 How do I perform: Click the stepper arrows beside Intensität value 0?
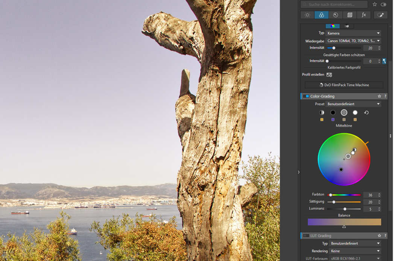pos(379,61)
